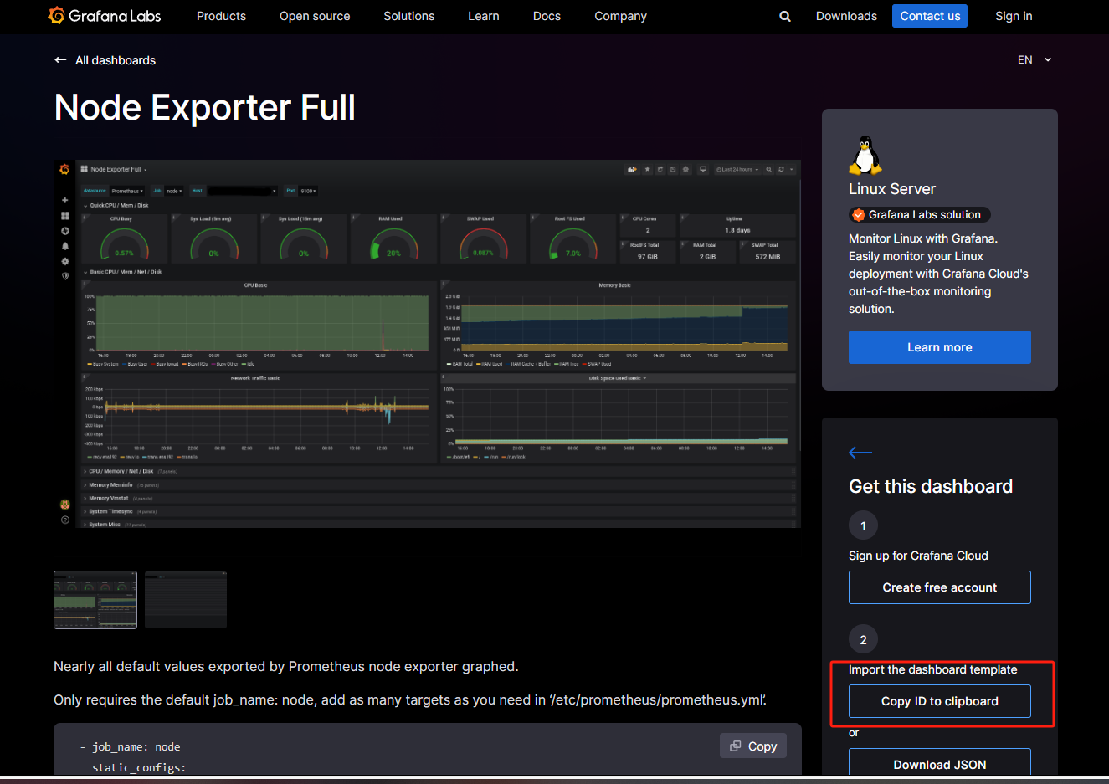1109x784 pixels.
Task: Click the Sign up for Grafana Cloud text
Action: pyautogui.click(x=918, y=556)
